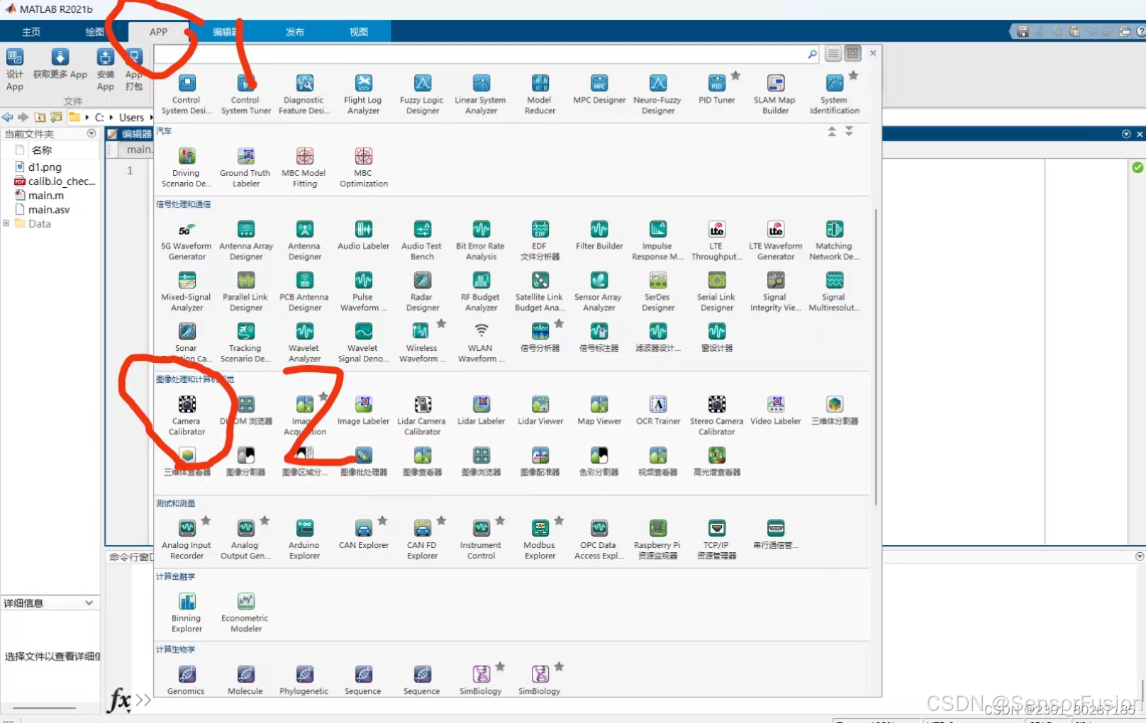1146x723 pixels.
Task: Toggle favorite star on CAN Explorer
Action: 382,521
